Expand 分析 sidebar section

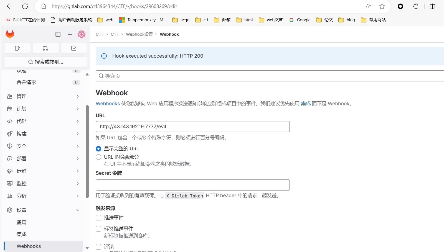(43, 196)
